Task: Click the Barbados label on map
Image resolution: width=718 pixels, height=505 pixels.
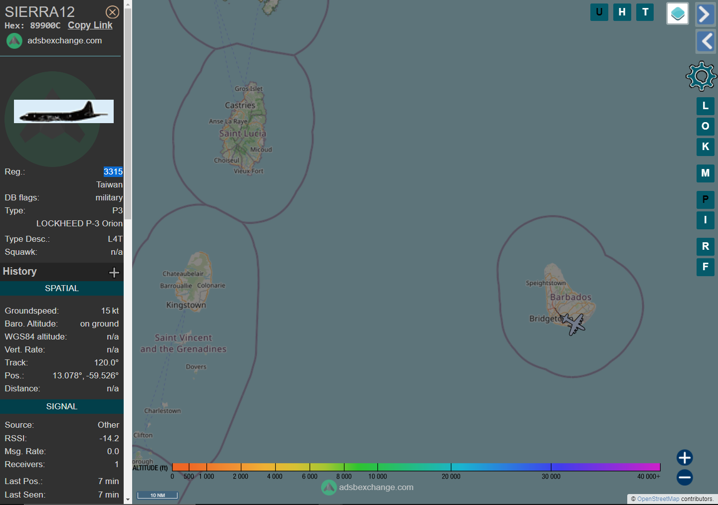Action: tap(570, 298)
